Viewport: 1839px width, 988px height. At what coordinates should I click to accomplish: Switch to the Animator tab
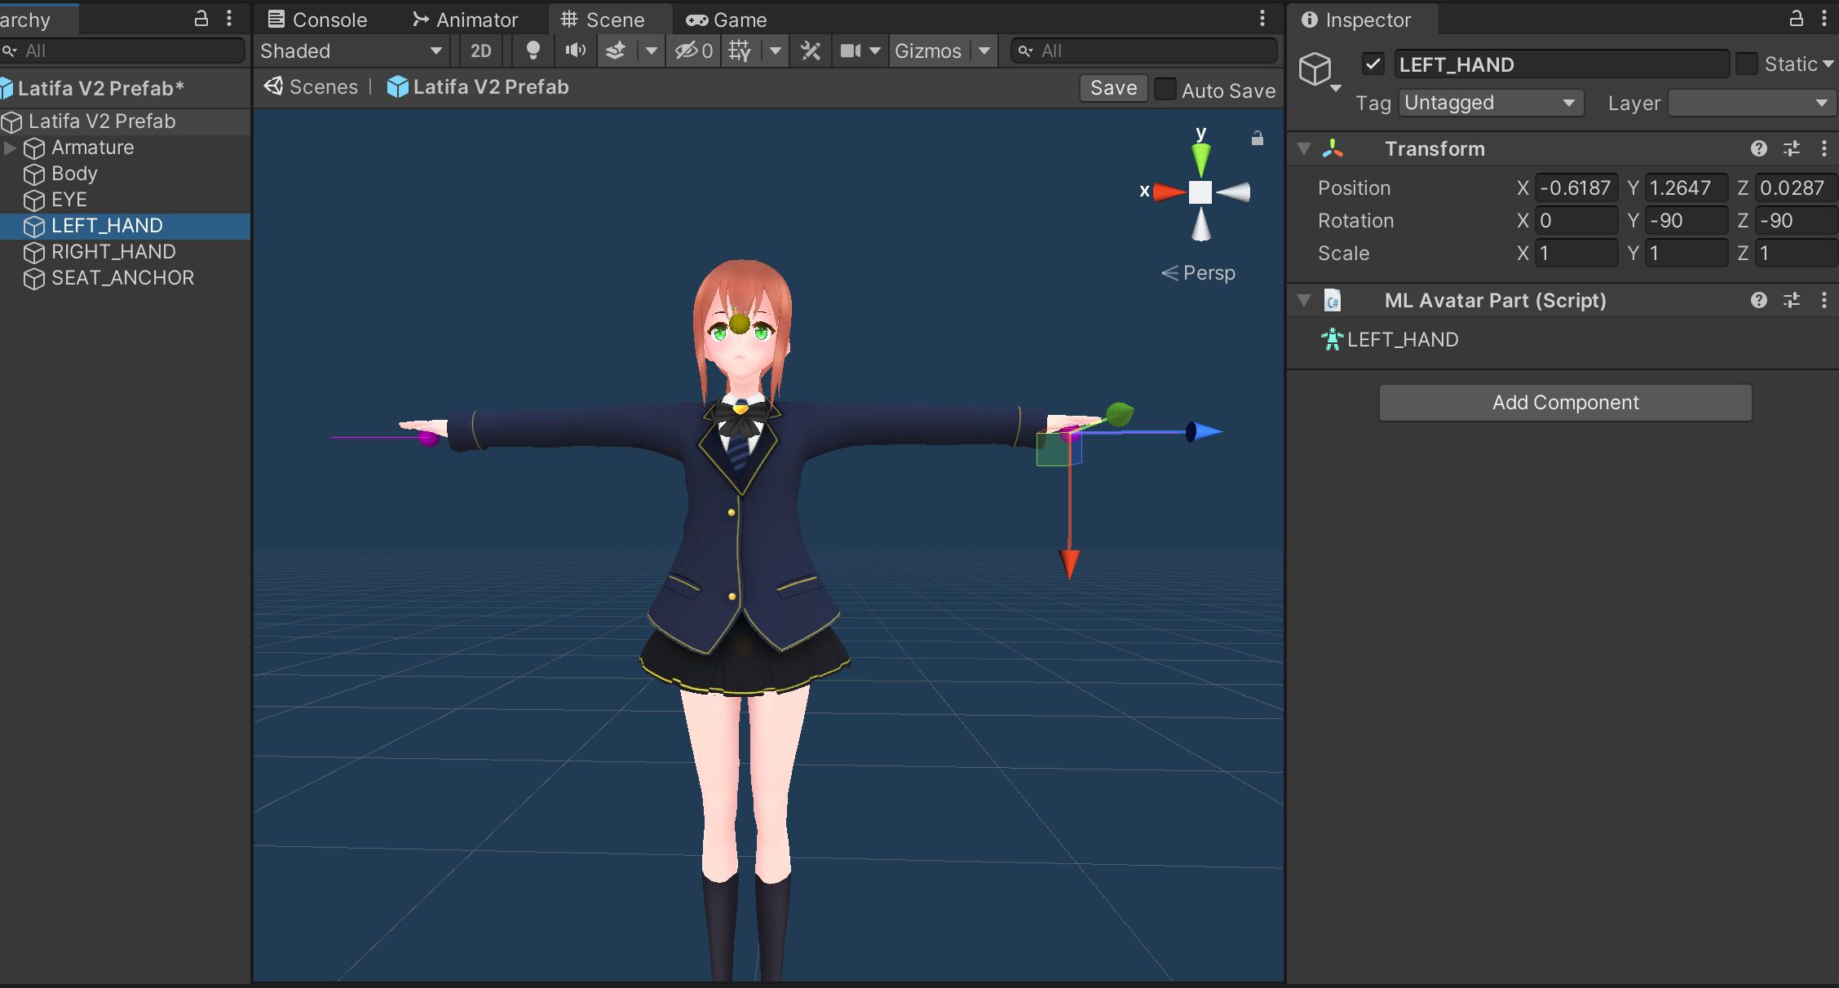pyautogui.click(x=465, y=20)
